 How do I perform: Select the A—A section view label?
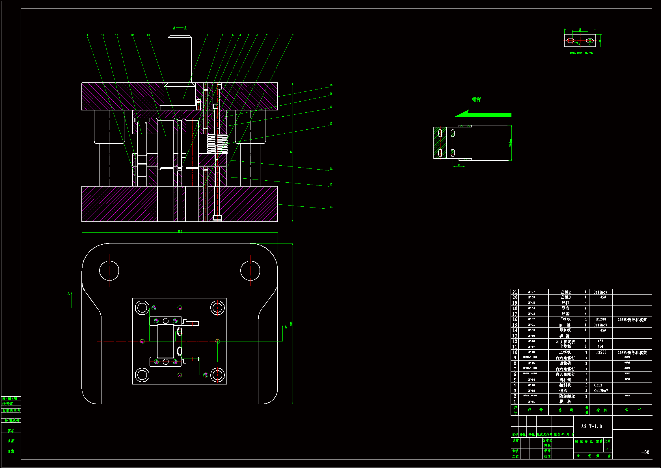tap(180, 28)
